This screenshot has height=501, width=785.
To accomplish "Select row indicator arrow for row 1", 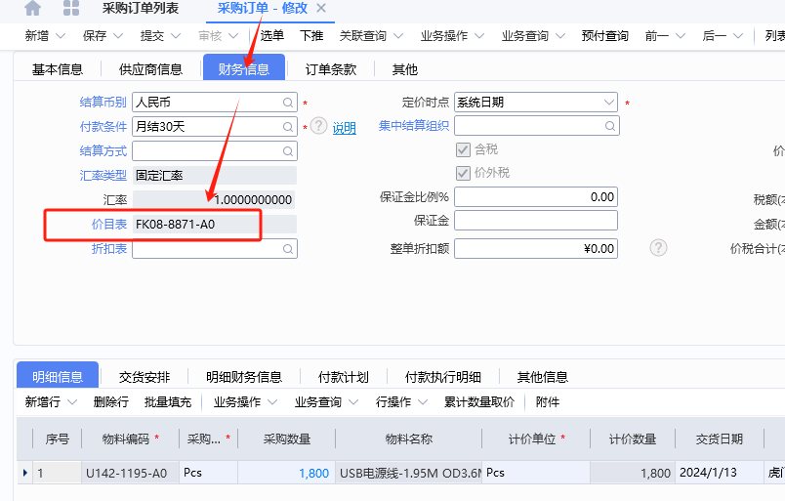I will (25, 473).
